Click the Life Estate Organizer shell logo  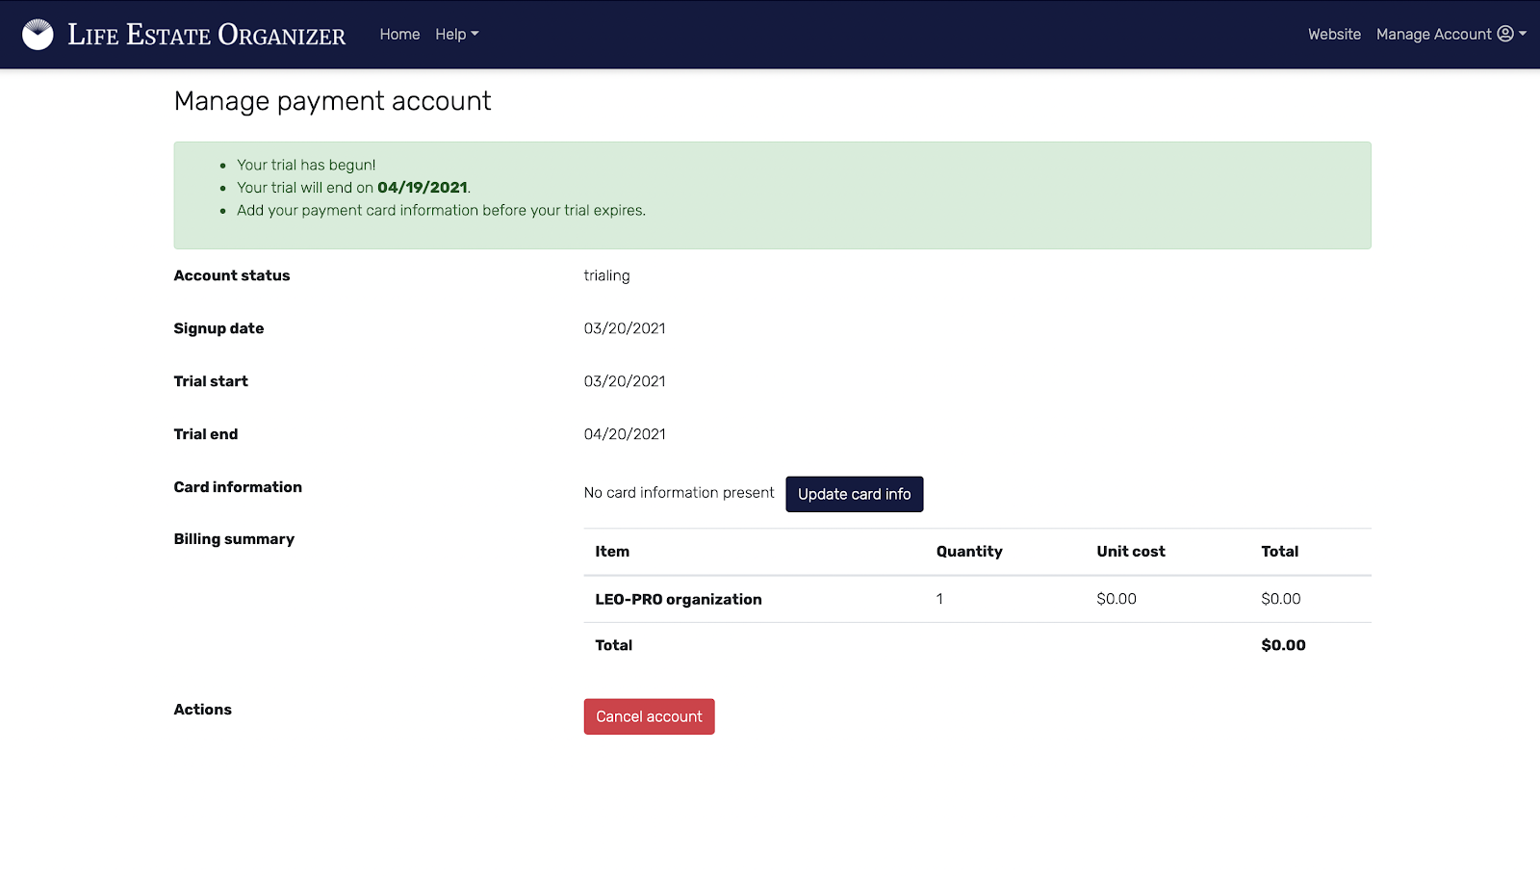click(38, 35)
